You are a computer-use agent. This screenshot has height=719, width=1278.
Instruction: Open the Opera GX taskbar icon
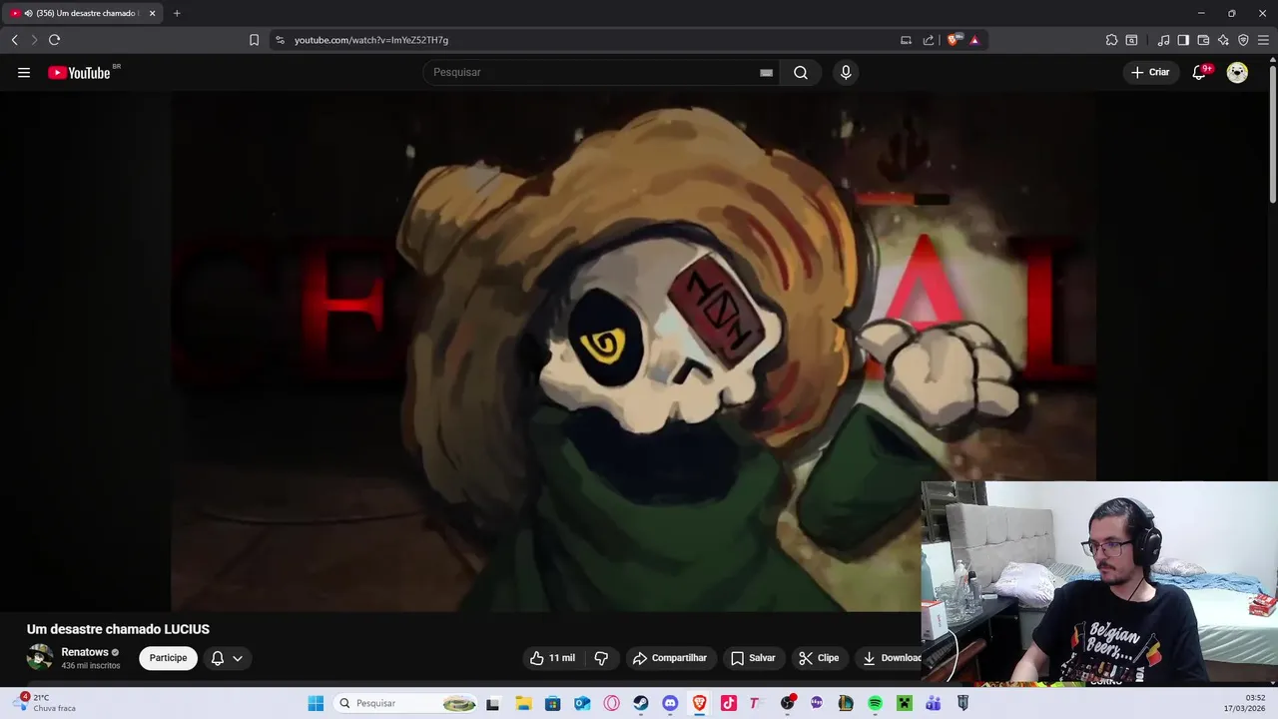pyautogui.click(x=611, y=703)
